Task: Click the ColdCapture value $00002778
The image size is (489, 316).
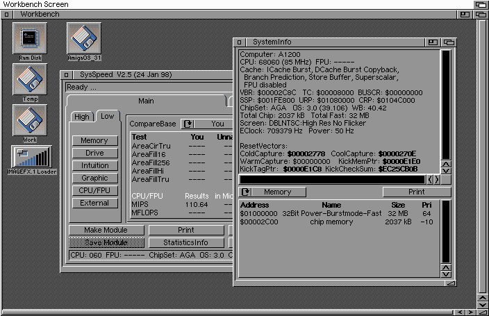Action: [x=306, y=154]
